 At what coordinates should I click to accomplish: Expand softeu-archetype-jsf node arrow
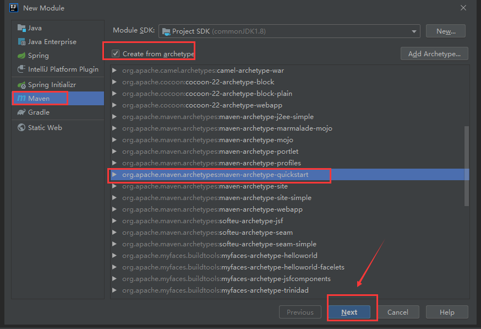click(114, 221)
